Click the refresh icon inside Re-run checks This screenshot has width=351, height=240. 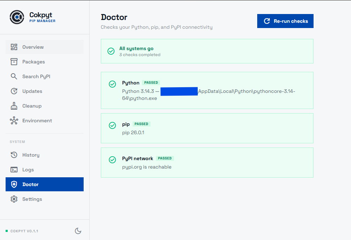pyautogui.click(x=267, y=21)
